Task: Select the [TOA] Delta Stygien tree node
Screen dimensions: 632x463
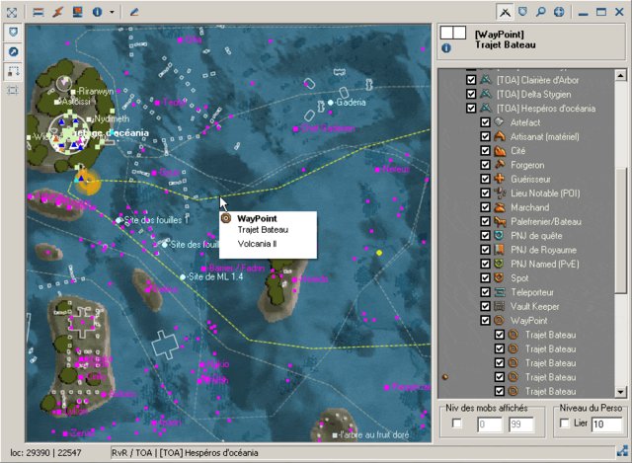Action: pyautogui.click(x=537, y=94)
